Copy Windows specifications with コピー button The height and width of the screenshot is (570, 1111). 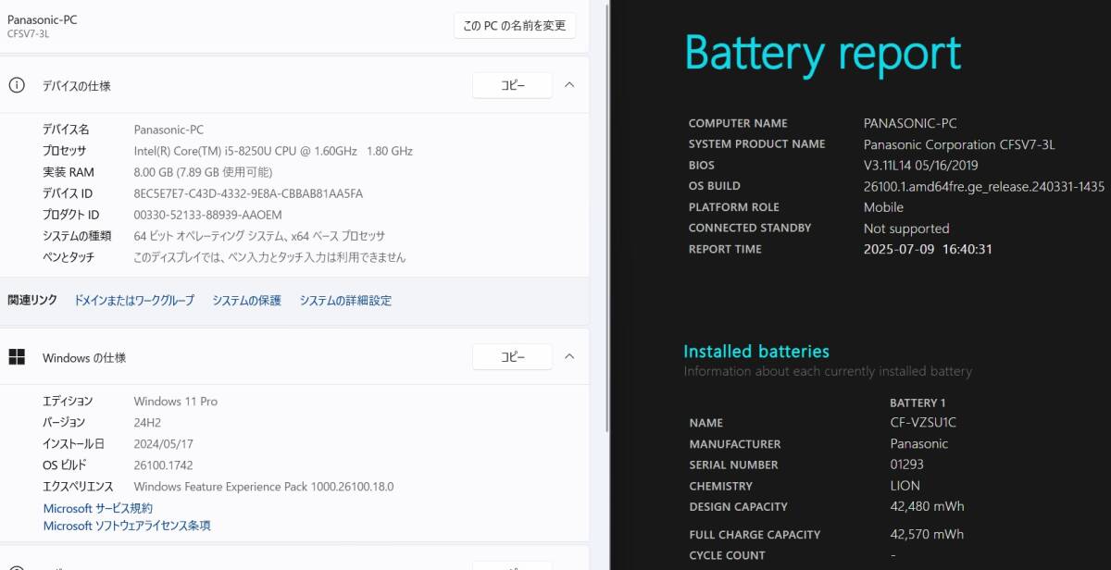click(x=512, y=356)
